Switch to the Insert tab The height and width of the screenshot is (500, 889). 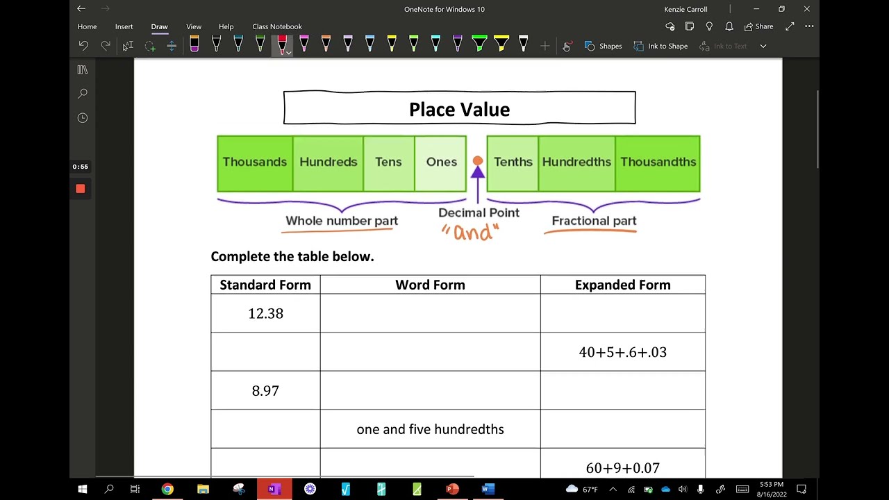[x=124, y=26]
